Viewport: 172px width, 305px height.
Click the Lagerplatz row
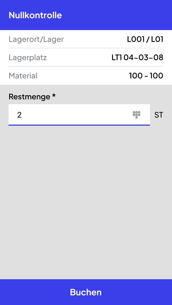(x=86, y=57)
